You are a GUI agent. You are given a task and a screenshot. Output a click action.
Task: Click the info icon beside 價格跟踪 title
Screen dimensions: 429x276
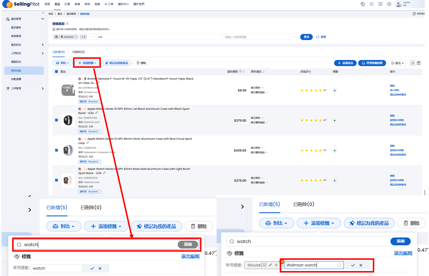coord(68,23)
